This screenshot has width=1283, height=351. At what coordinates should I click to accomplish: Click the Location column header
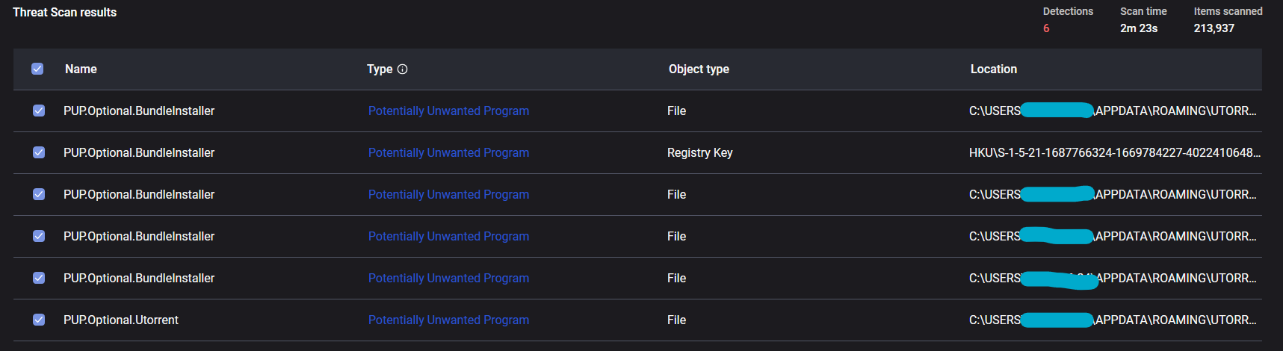click(x=993, y=69)
